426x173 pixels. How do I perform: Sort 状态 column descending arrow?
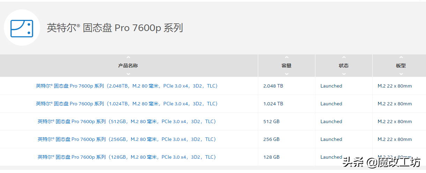344,74
